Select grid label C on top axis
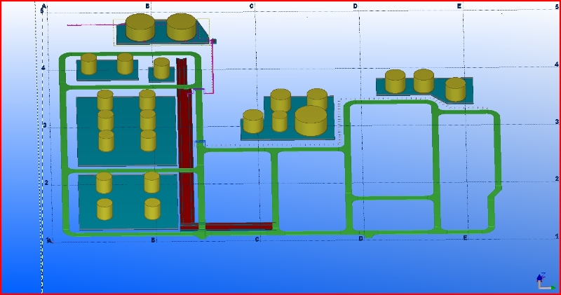The image size is (561, 295). (x=252, y=6)
